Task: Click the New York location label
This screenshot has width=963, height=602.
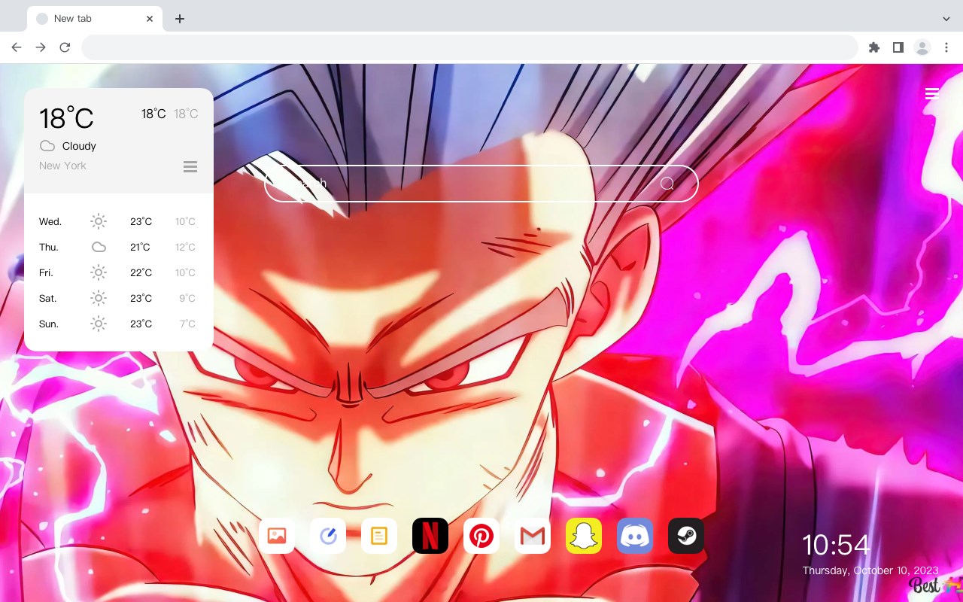Action: [x=62, y=166]
